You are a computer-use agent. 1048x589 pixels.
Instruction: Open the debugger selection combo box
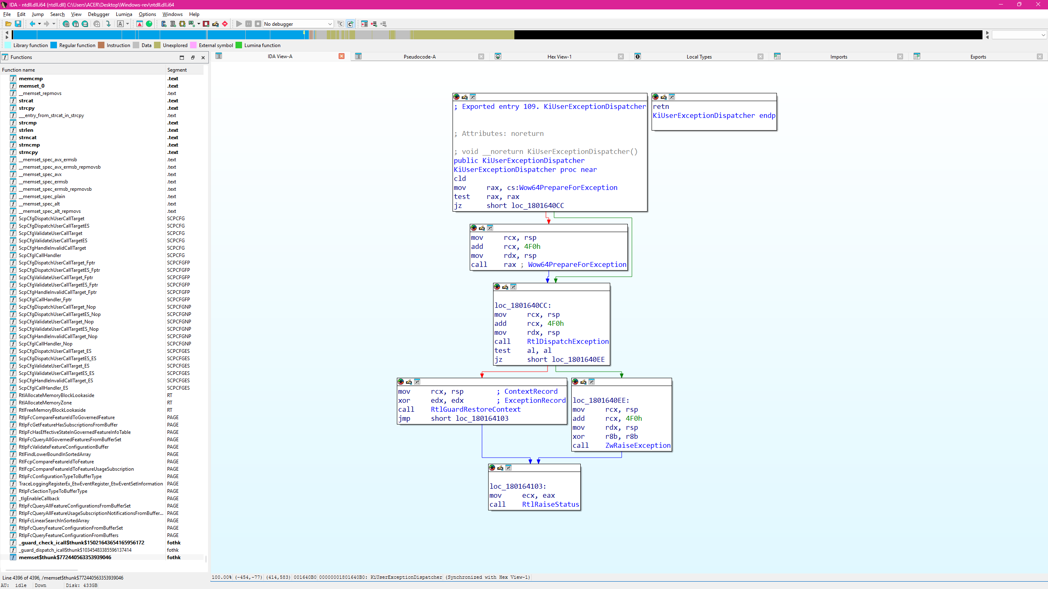[298, 24]
